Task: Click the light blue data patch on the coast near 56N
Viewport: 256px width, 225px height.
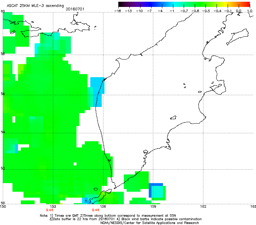Action: [97, 91]
